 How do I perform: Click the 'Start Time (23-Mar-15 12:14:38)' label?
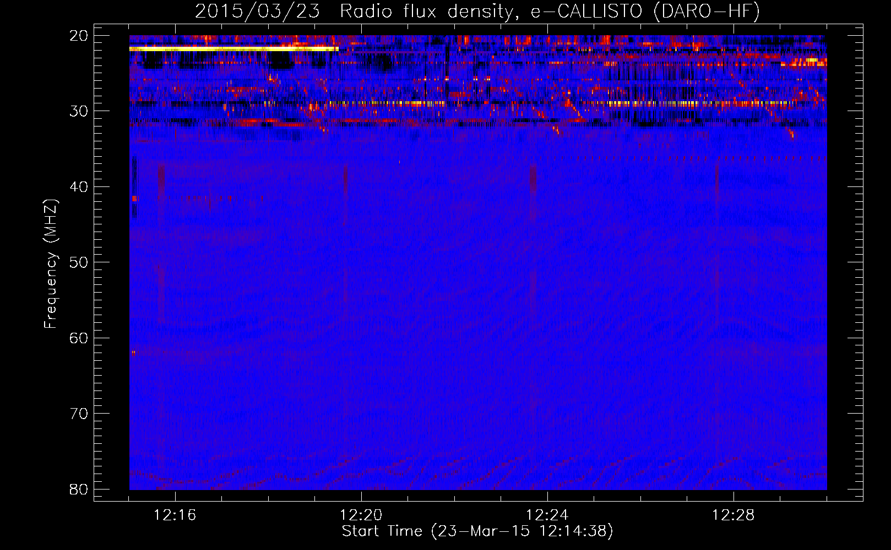(x=477, y=531)
